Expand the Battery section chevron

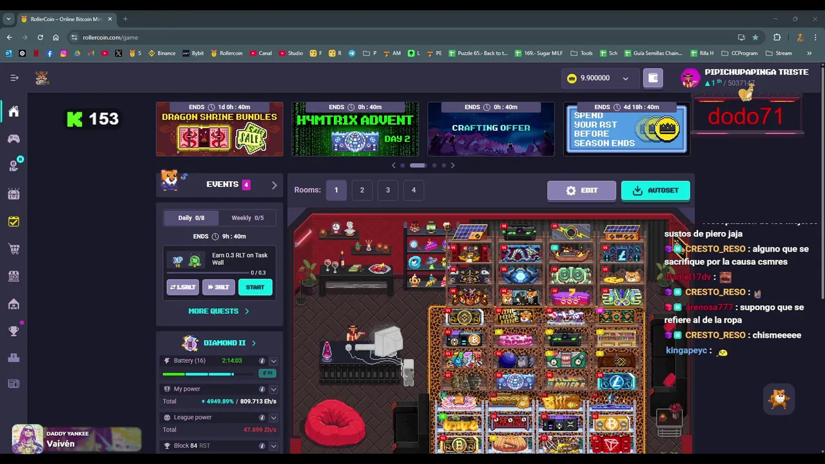(x=273, y=361)
